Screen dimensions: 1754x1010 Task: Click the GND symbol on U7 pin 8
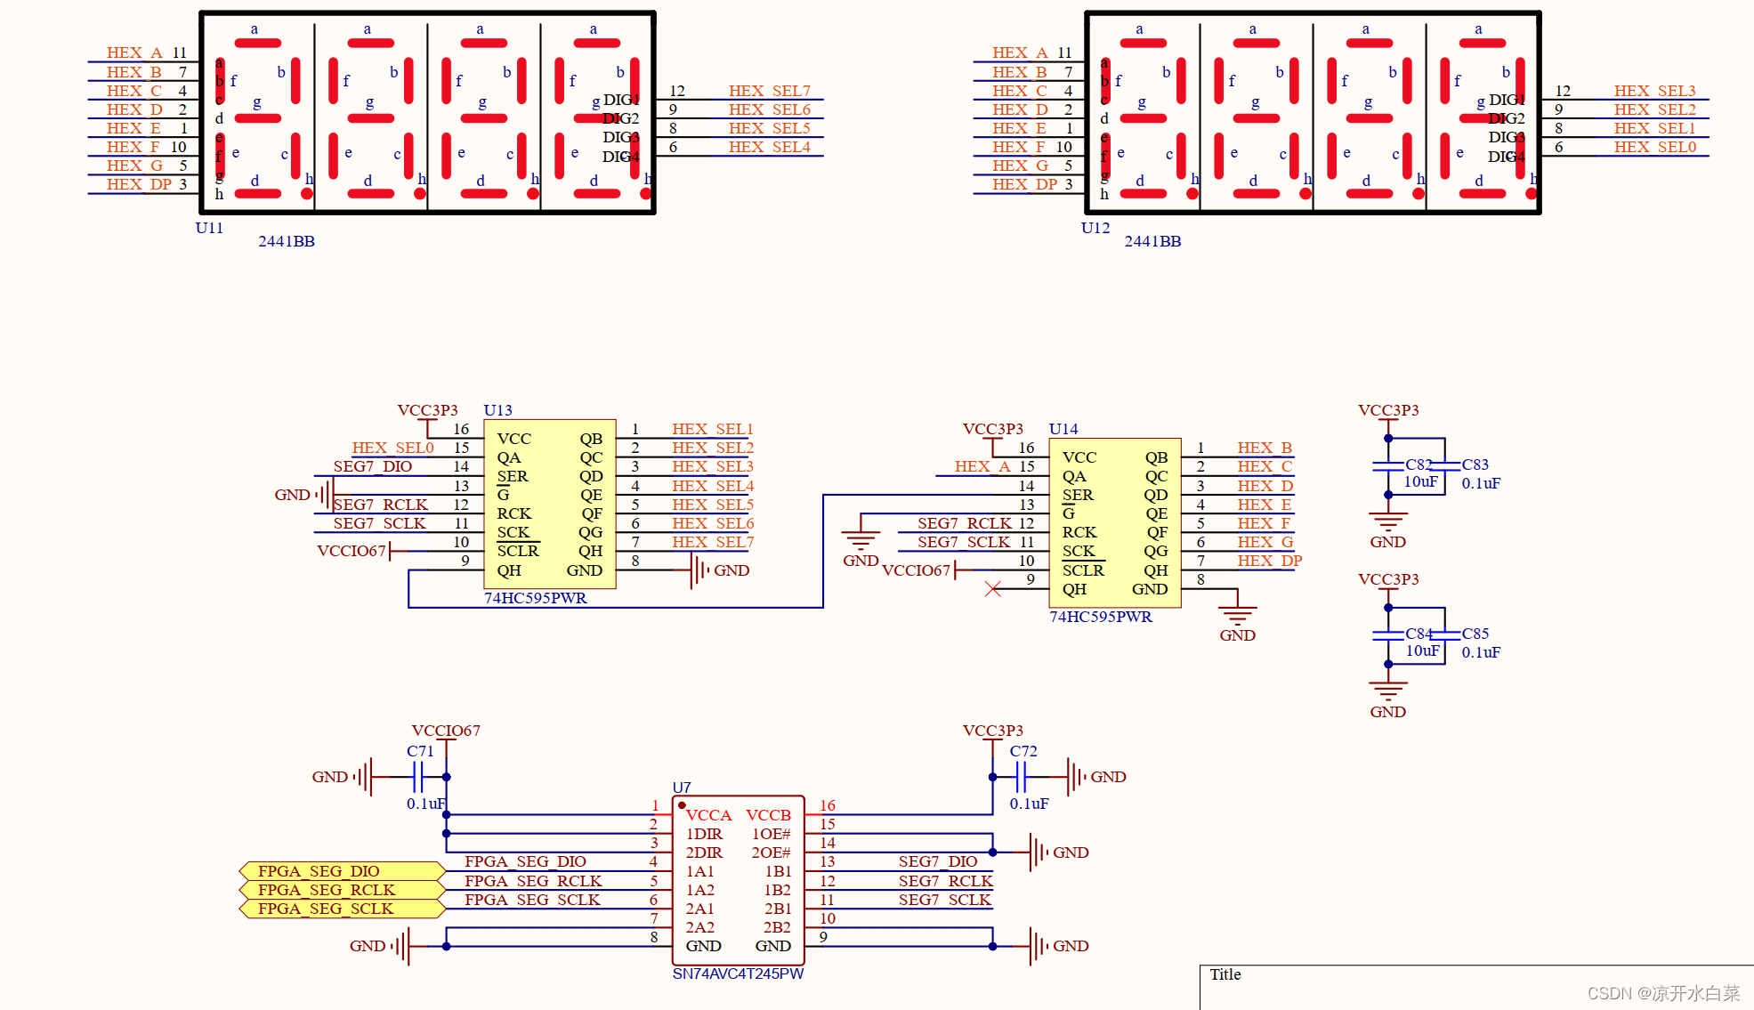(402, 946)
